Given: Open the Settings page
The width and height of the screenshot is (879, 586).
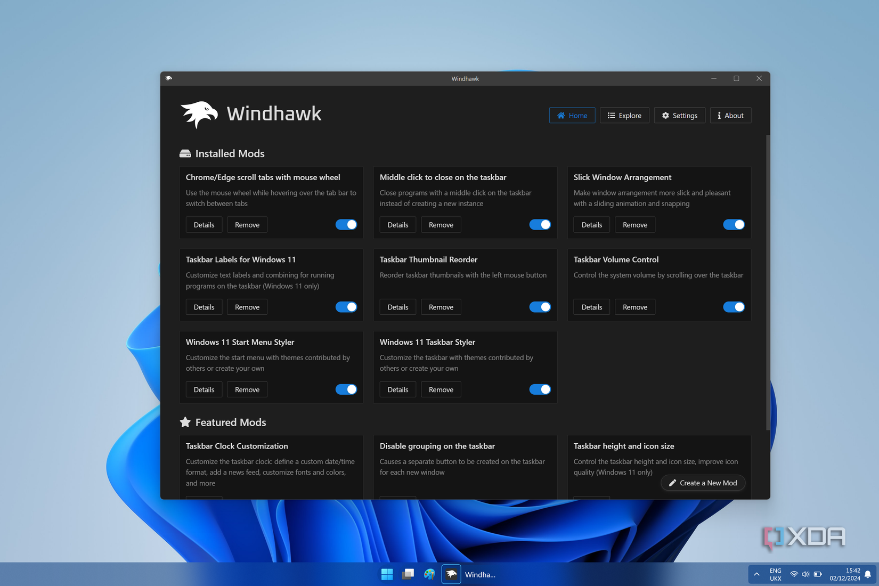Looking at the screenshot, I should (679, 115).
